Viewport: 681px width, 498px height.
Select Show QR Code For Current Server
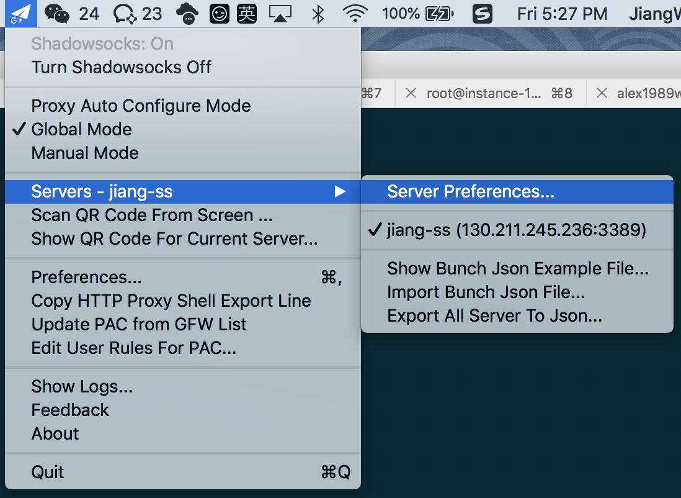click(x=183, y=238)
